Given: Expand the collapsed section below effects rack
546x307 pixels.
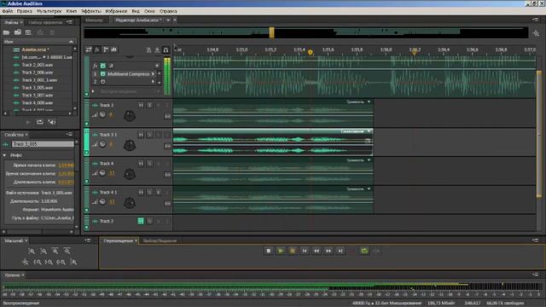Looking at the screenshot, I should (x=93, y=91).
